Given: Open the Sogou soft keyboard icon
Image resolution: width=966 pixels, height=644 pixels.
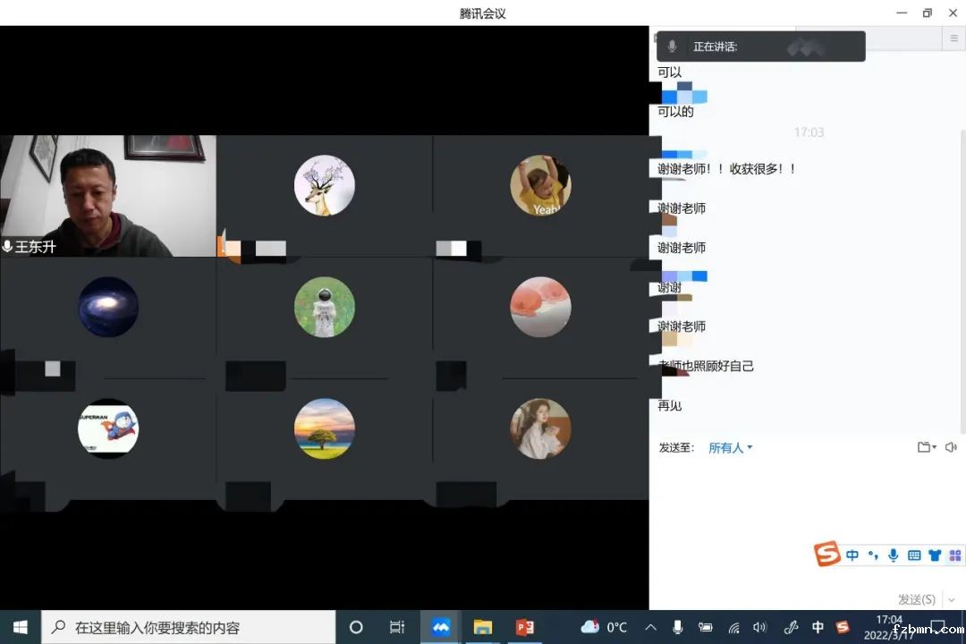Looking at the screenshot, I should 913,555.
